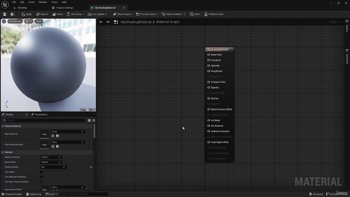
Task: Open the Asset menu
Action: click(32, 2)
